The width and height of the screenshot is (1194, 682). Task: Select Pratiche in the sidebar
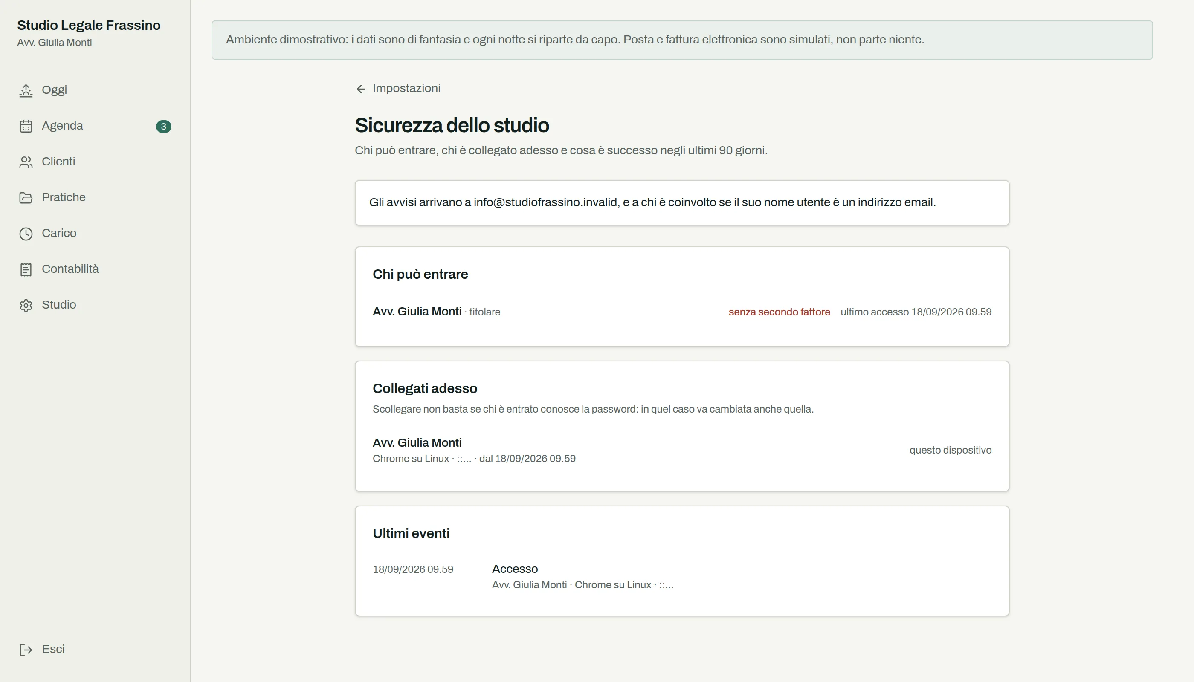pyautogui.click(x=95, y=198)
